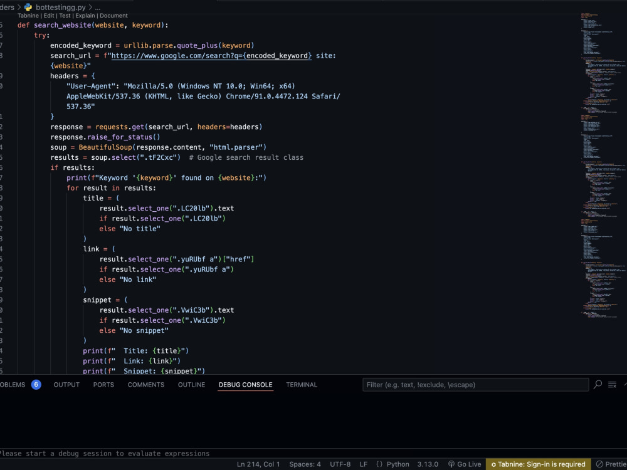Click the Prettier disabled circle icon
The image size is (627, 470).
click(599, 464)
